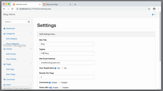Click the Add New Article tab favicon
The width and height of the screenshot is (163, 91).
coord(14,4)
